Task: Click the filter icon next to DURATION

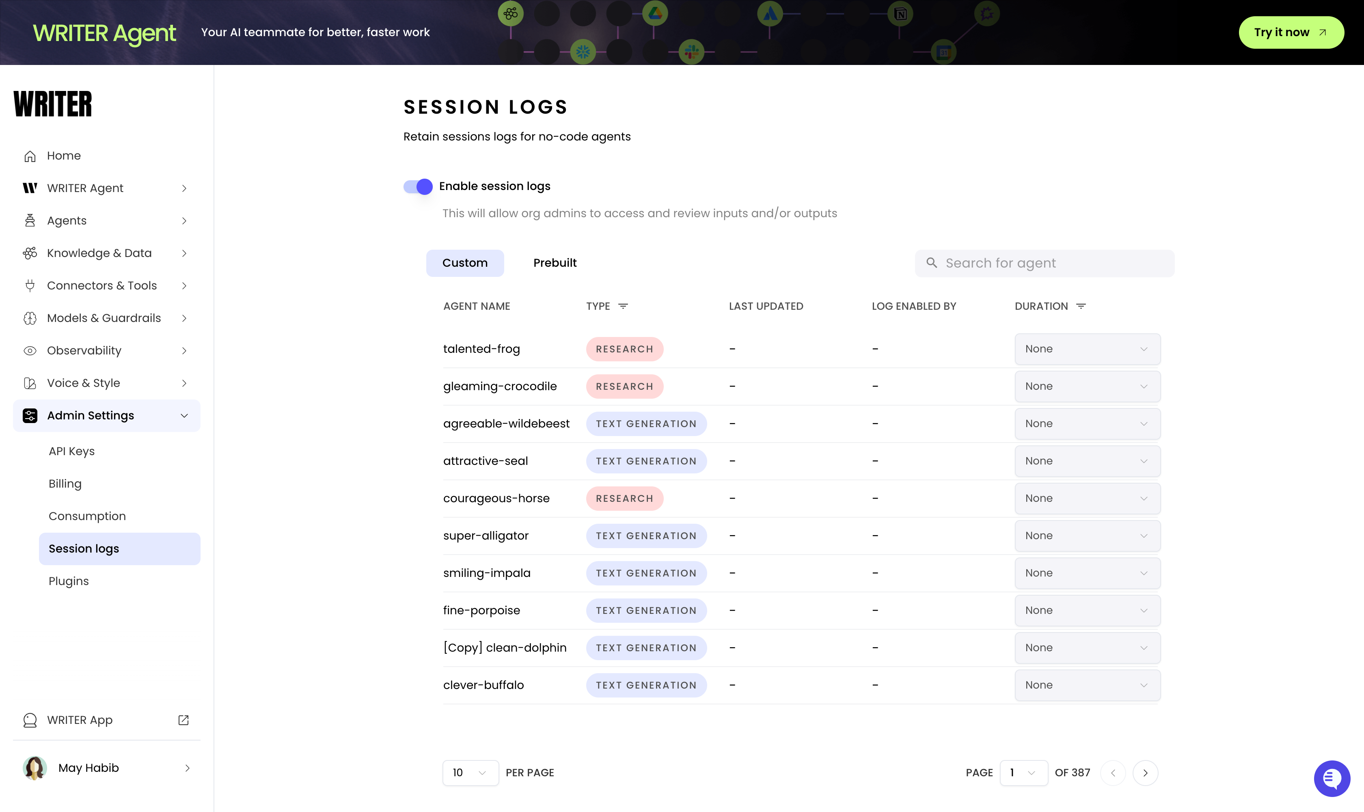Action: 1081,306
